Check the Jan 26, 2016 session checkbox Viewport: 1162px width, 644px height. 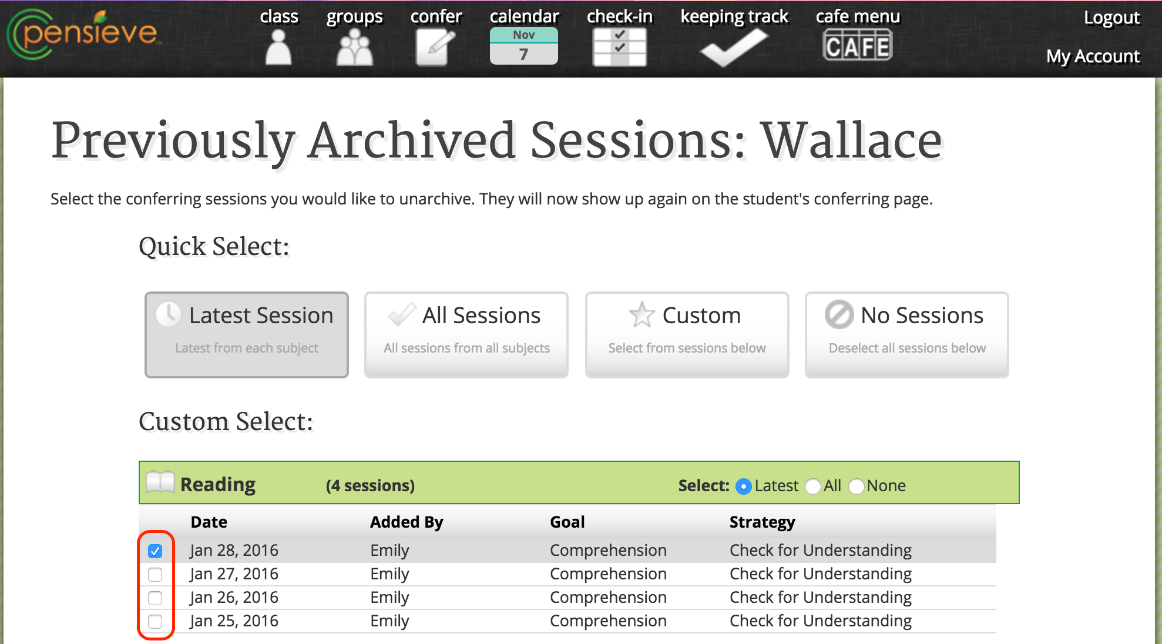click(x=155, y=598)
